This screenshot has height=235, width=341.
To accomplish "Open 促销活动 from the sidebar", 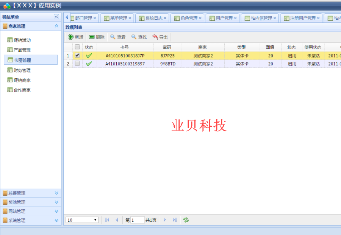I will click(20, 39).
